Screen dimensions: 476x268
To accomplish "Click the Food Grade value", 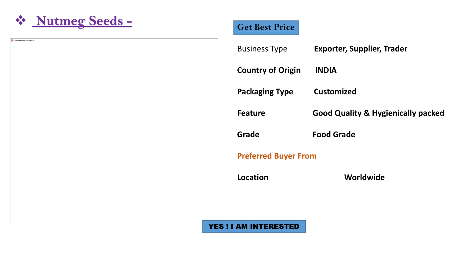I will pyautogui.click(x=334, y=135).
